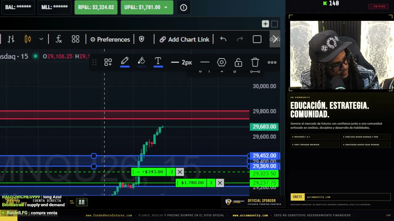This screenshot has width=394, height=221.
Task: Open drawing templates grid-plus icon
Action: (108, 62)
